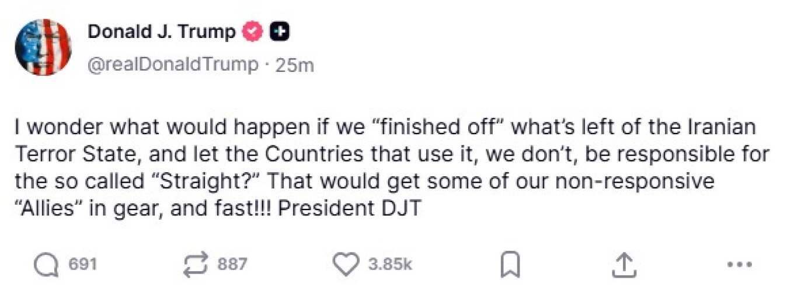Click the pink verified checkmark badge
794x301 pixels.
point(253,33)
